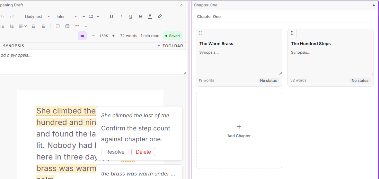Grab the drag handle on The Warm Brass card
The width and height of the screenshot is (379, 179).
click(x=200, y=33)
